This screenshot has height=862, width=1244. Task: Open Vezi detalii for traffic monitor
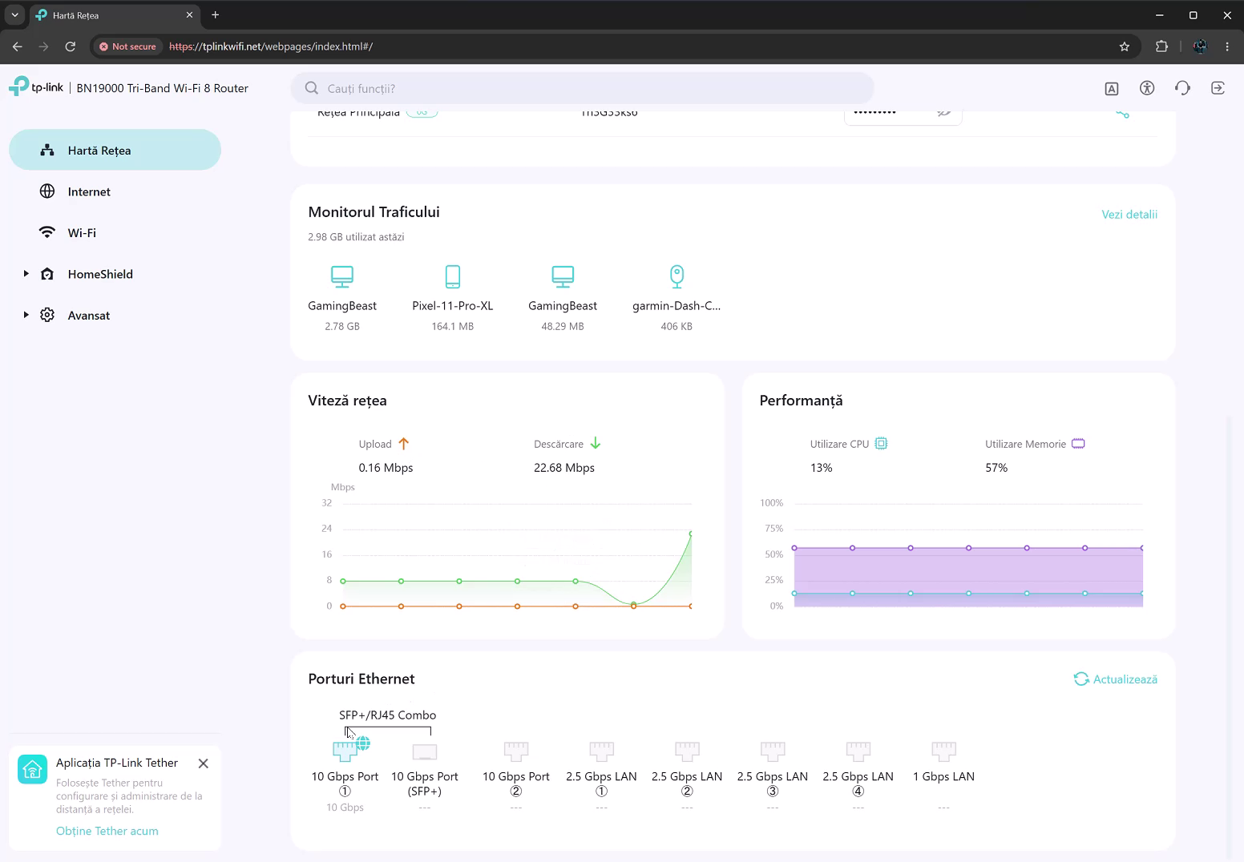pos(1129,214)
